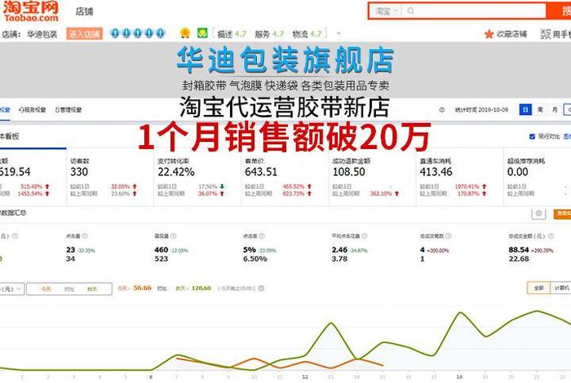Select the 日 (day) period button
Viewport: 571px width, 383px height.
tap(525, 109)
